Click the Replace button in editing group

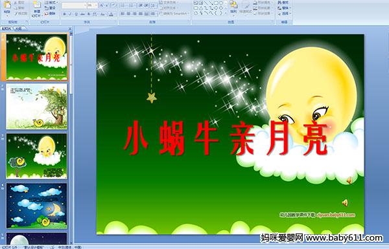point(283,8)
